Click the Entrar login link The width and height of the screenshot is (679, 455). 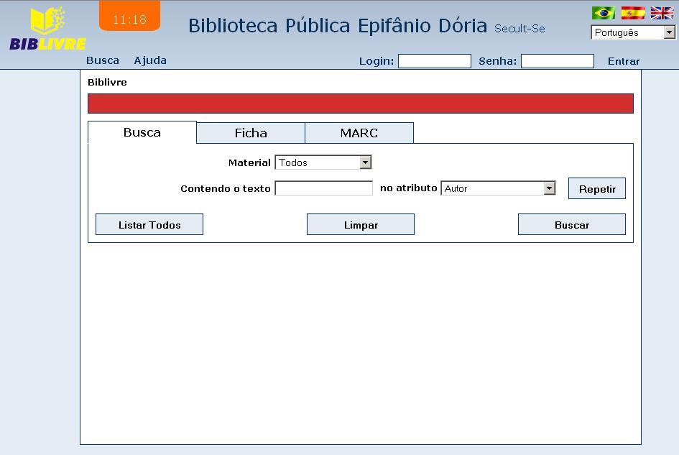pyautogui.click(x=624, y=61)
